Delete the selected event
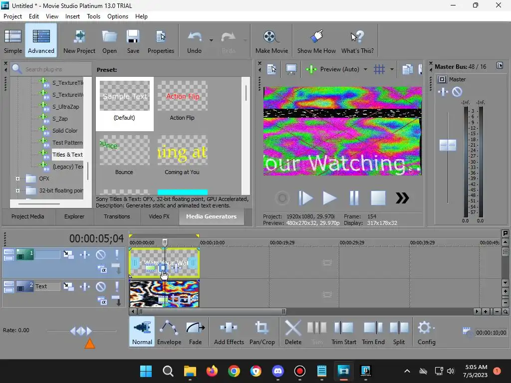The width and height of the screenshot is (511, 383). pos(293,332)
